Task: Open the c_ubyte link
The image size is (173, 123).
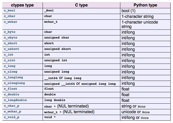Action: pos(11,38)
